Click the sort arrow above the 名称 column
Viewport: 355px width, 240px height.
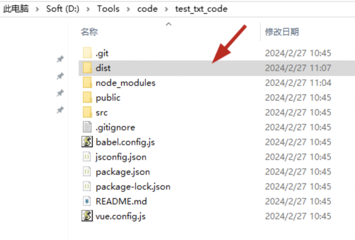pos(169,24)
